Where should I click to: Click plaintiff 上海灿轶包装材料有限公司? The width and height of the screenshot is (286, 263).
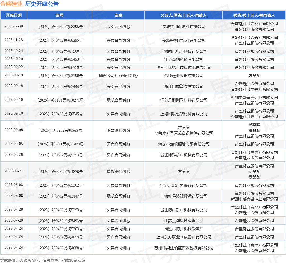[184, 114]
